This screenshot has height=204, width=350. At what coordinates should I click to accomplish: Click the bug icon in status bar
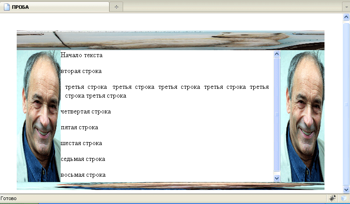pos(332,198)
